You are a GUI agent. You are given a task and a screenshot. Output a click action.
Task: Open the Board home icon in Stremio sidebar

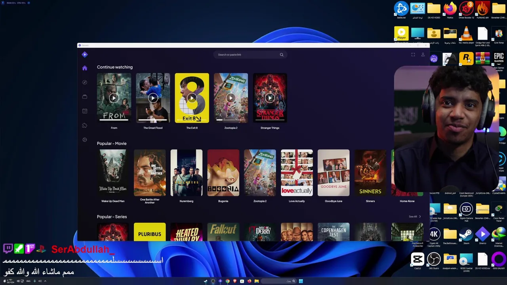click(x=84, y=68)
